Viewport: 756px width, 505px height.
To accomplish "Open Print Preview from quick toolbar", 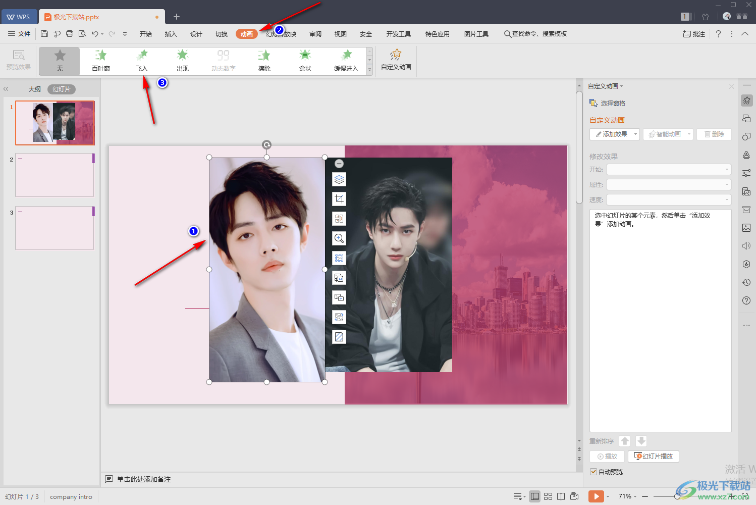I will point(82,34).
